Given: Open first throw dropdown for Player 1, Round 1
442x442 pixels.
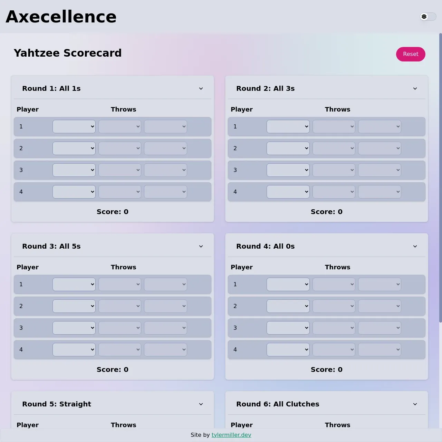Looking at the screenshot, I should click(x=74, y=126).
